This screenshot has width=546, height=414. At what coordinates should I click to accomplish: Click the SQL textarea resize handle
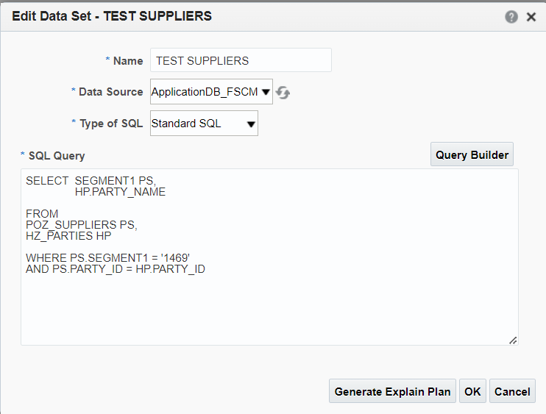click(x=513, y=340)
